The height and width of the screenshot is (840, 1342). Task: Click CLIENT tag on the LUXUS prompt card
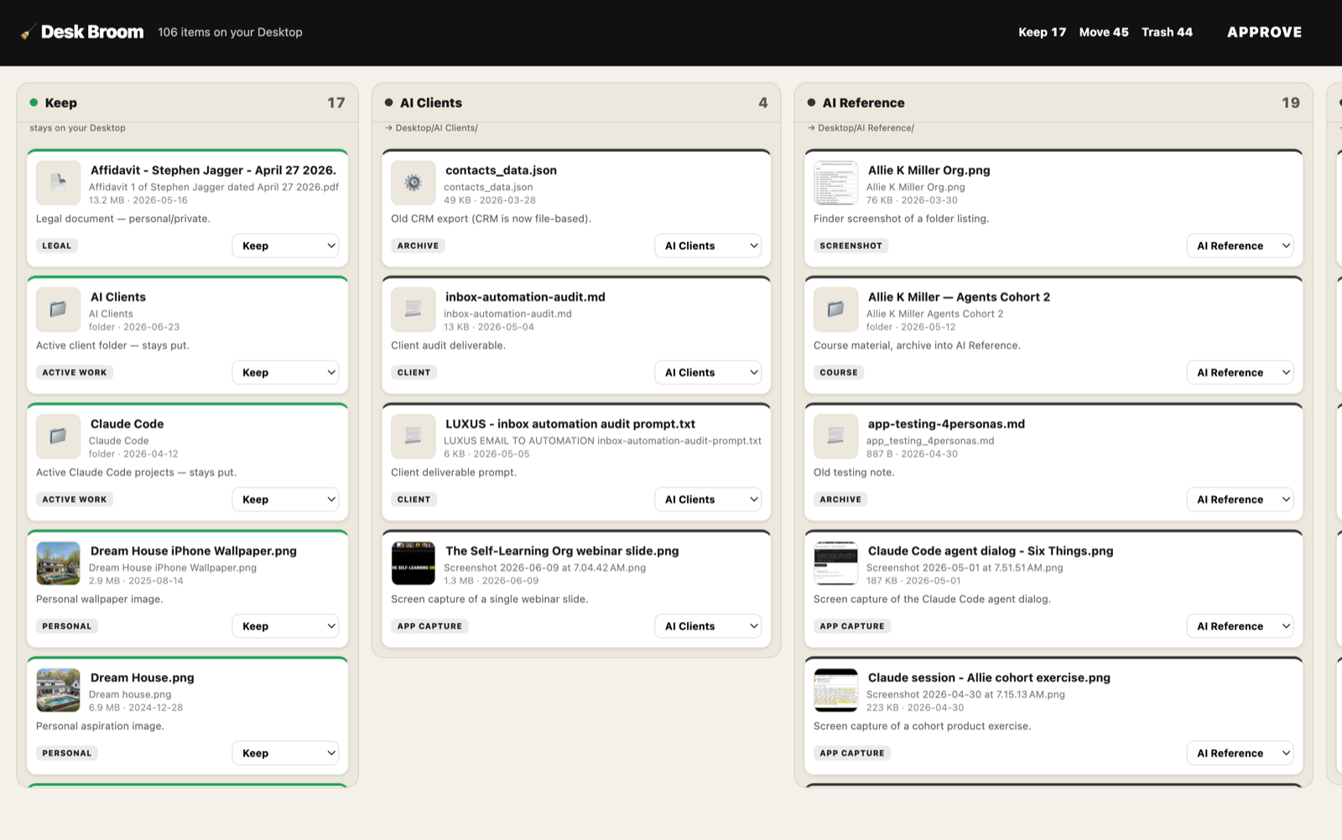414,499
